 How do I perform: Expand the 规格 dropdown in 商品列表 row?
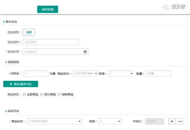pos(110,121)
